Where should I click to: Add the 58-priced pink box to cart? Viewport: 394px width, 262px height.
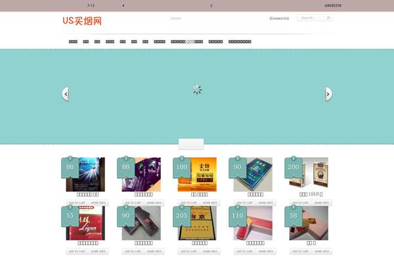tap(300, 252)
